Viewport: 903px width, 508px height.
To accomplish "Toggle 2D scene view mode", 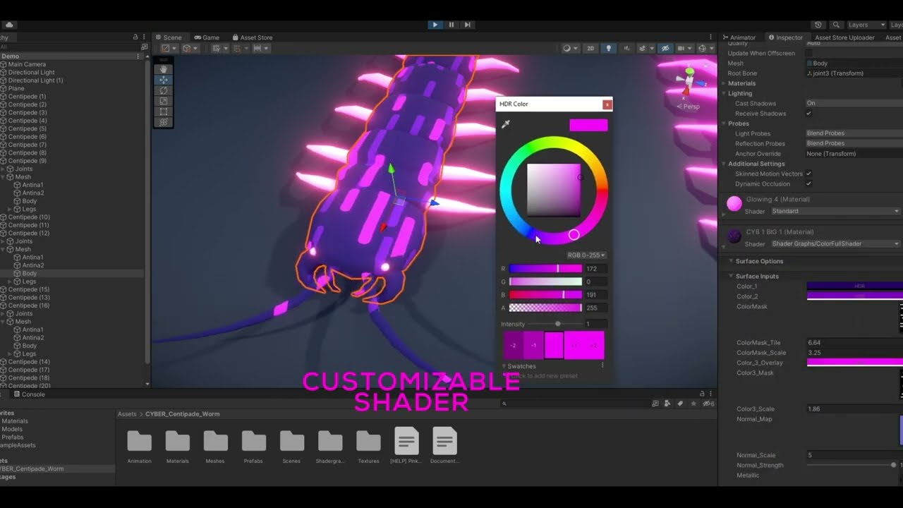I will click(x=590, y=49).
